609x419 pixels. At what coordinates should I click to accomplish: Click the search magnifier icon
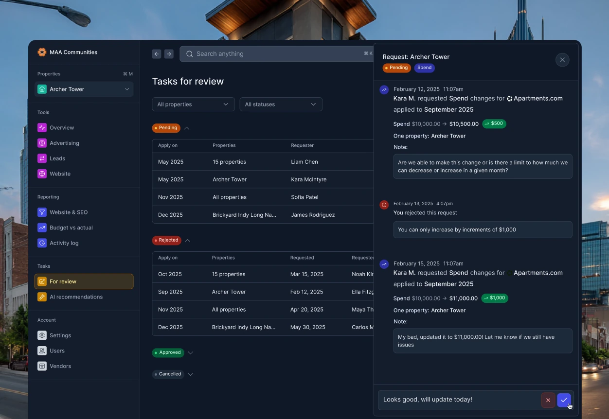pyautogui.click(x=190, y=54)
